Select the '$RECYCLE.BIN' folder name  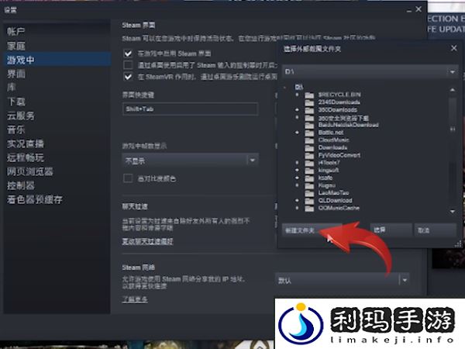coord(339,95)
